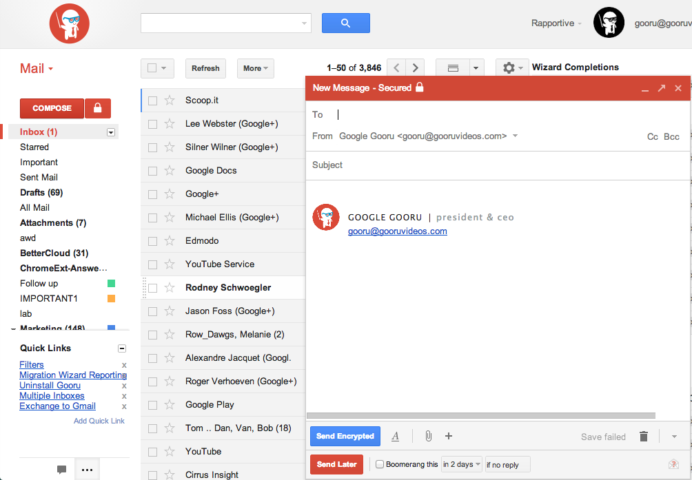
Task: Enable the Boomerang this checkbox
Action: click(x=380, y=464)
